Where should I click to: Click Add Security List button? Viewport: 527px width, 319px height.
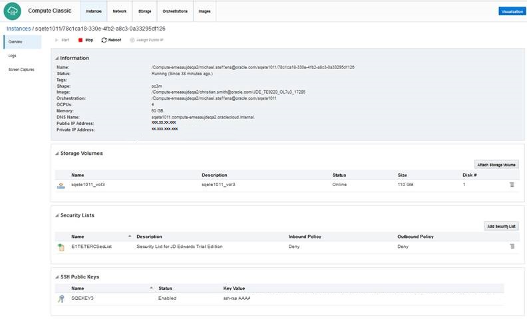click(501, 227)
